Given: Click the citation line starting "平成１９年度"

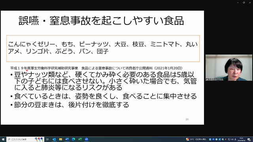Looking at the screenshot, I should tap(96, 68).
